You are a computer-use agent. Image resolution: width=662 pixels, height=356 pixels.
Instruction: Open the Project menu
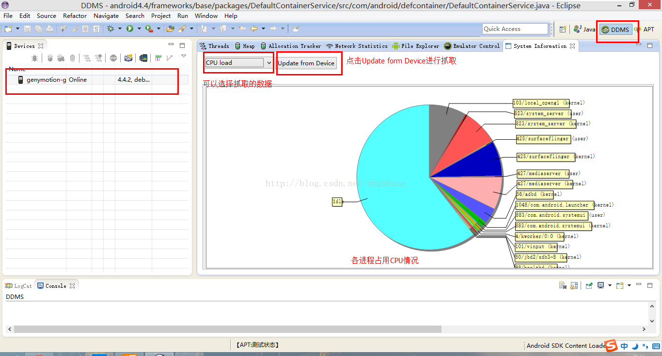coord(161,16)
